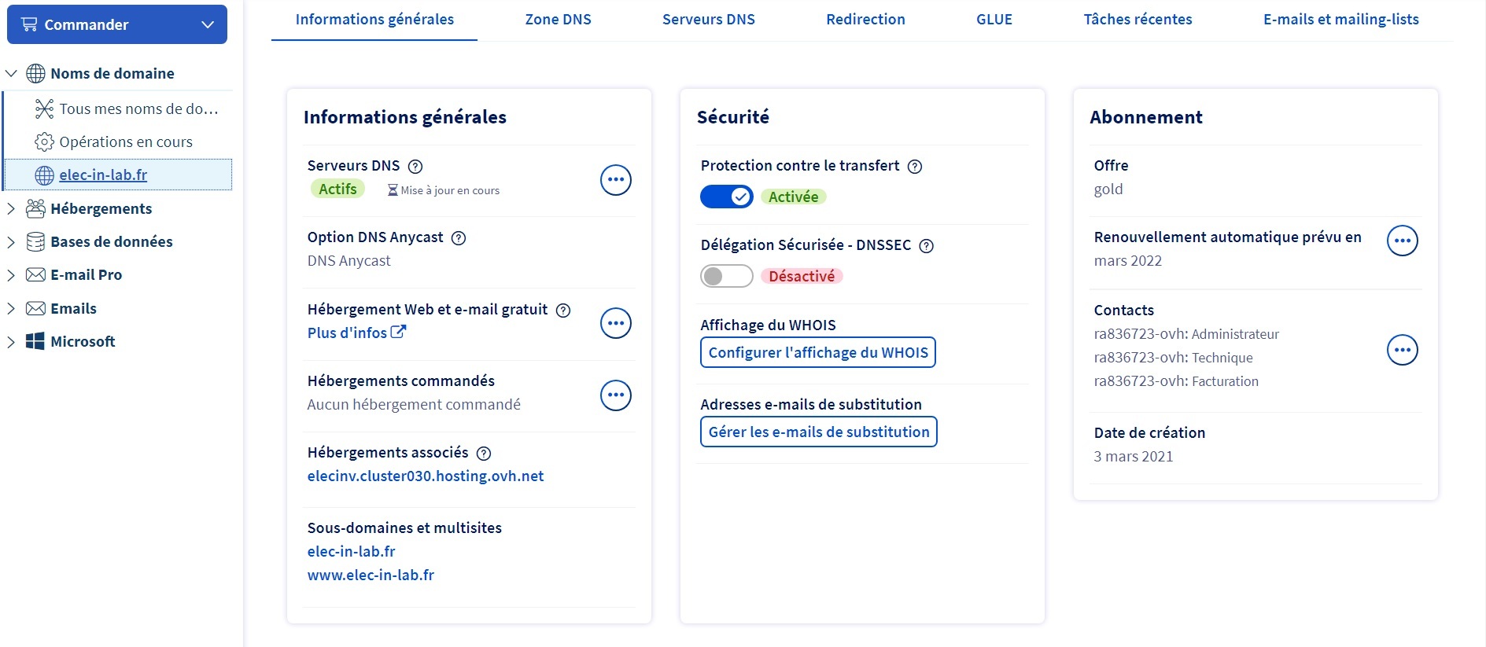Open actions menu for Hébergement Web et e-mail gratuit

click(615, 323)
